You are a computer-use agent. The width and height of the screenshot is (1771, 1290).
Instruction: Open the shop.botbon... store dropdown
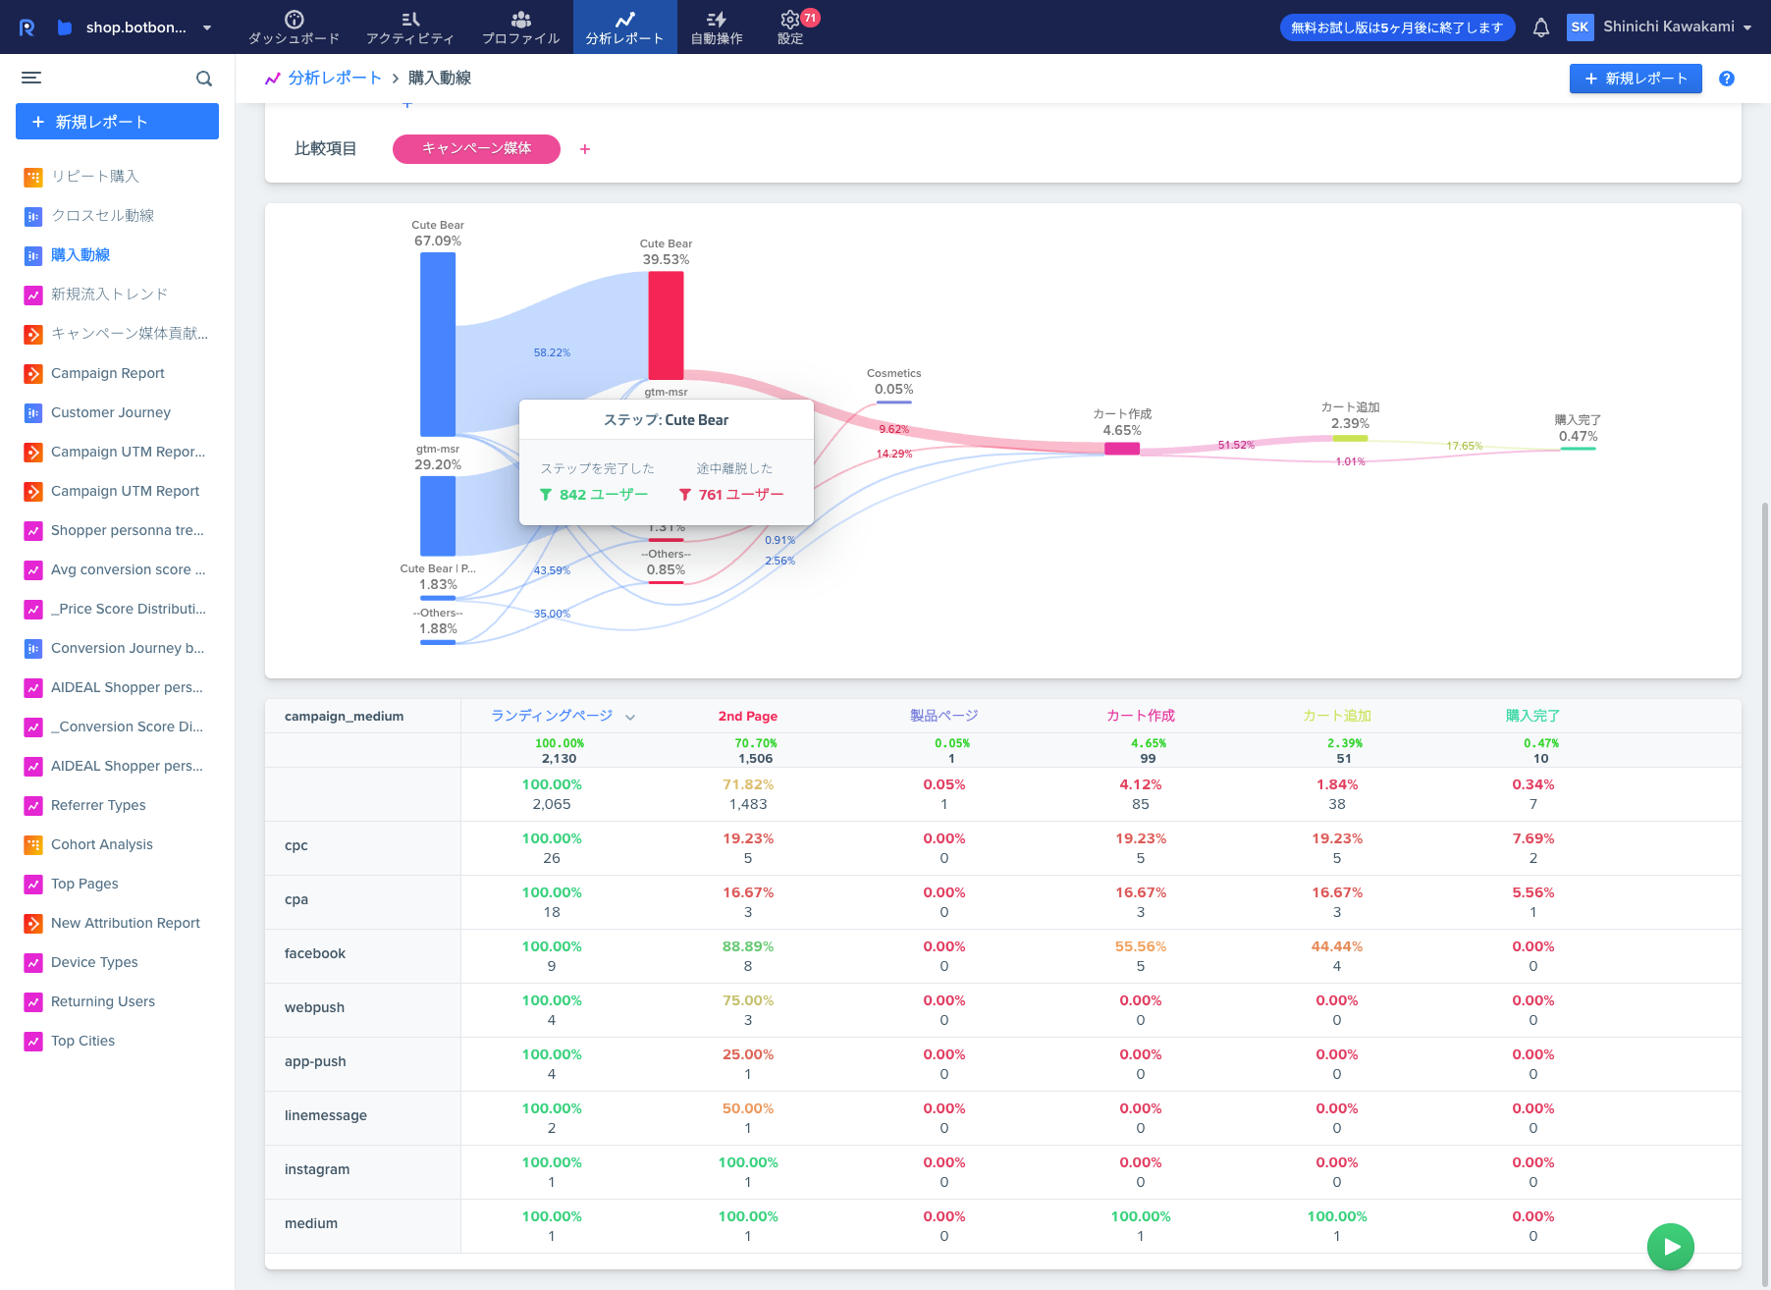[x=135, y=27]
